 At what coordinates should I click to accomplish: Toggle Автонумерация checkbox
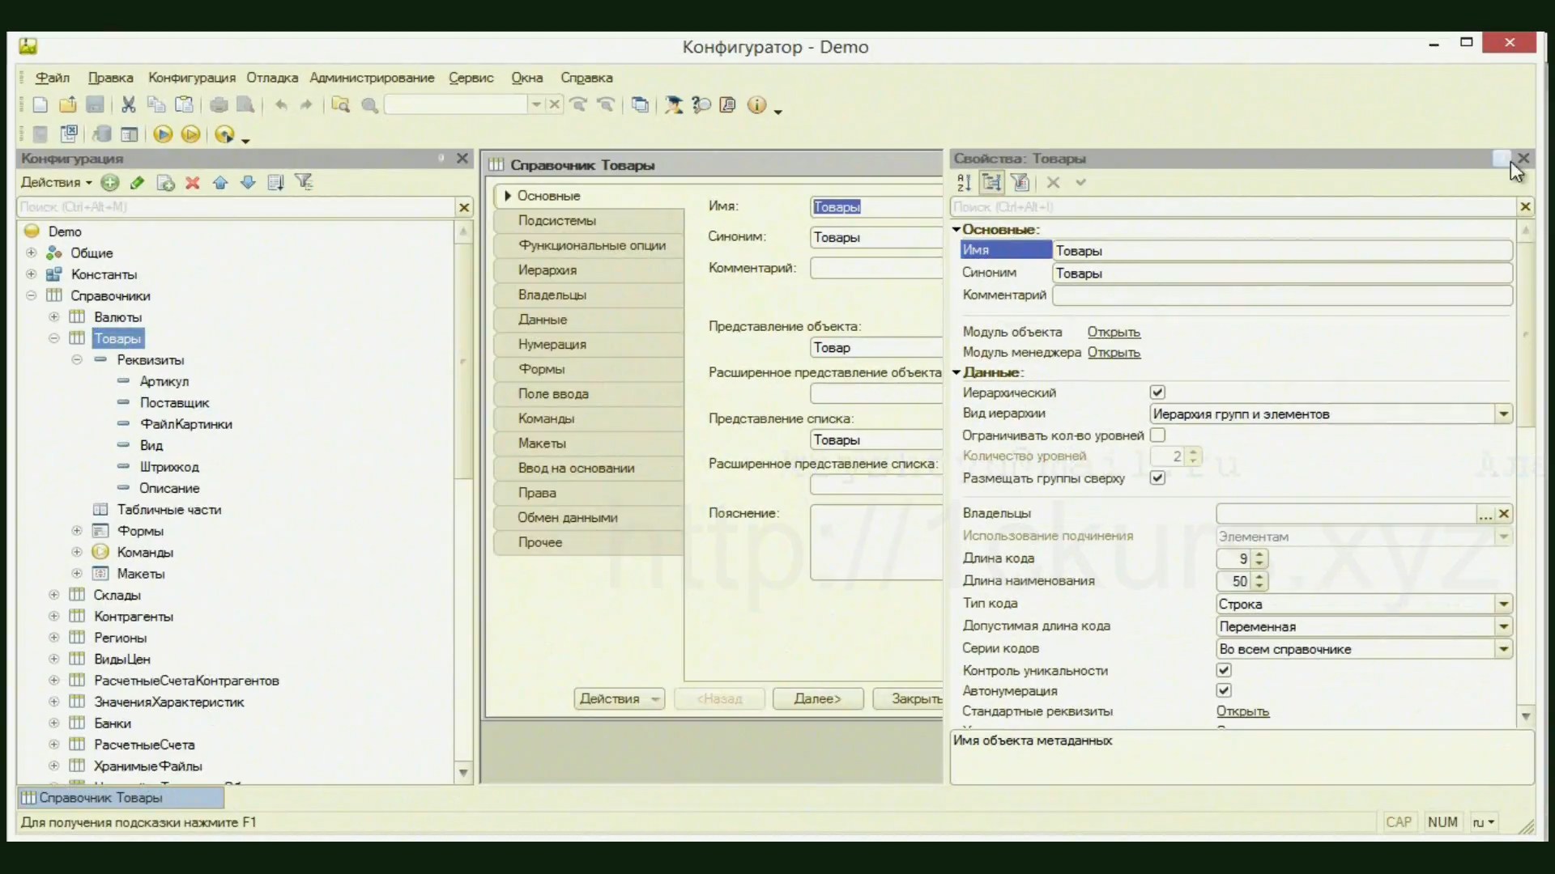1224,691
